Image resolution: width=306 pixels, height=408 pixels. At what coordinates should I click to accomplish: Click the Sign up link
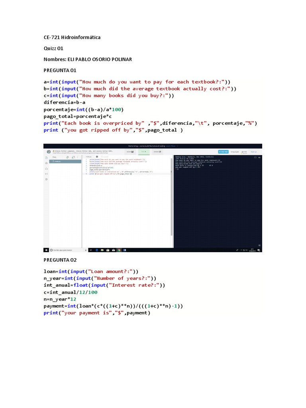(254, 152)
